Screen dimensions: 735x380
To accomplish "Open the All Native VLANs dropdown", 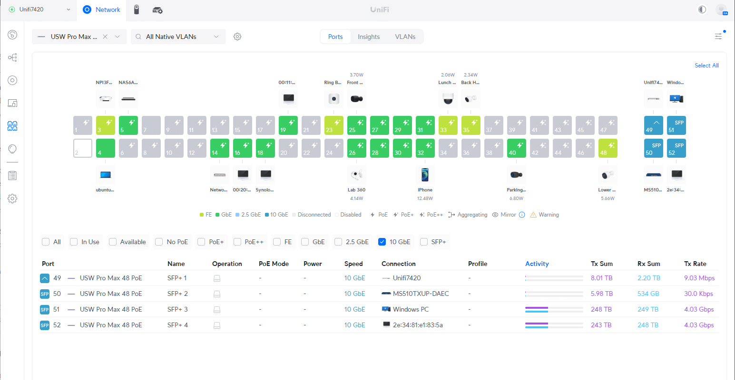I will click(178, 37).
